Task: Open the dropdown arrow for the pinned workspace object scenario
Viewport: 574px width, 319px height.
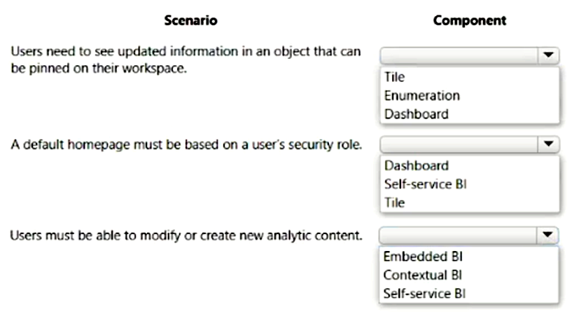Action: 548,55
